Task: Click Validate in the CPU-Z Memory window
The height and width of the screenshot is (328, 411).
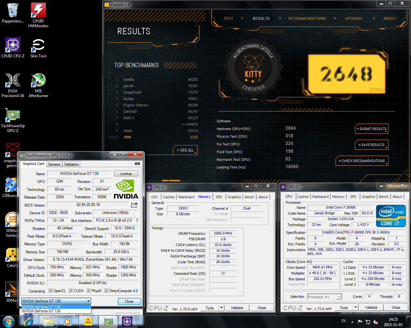Action: coord(237,308)
